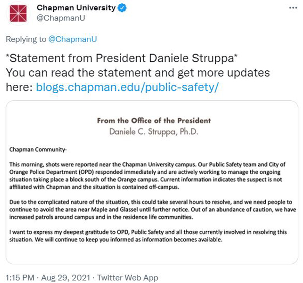This screenshot has height=283, width=303.
Task: Click the paragraph beginning 'I want to express'
Action: coord(148,235)
